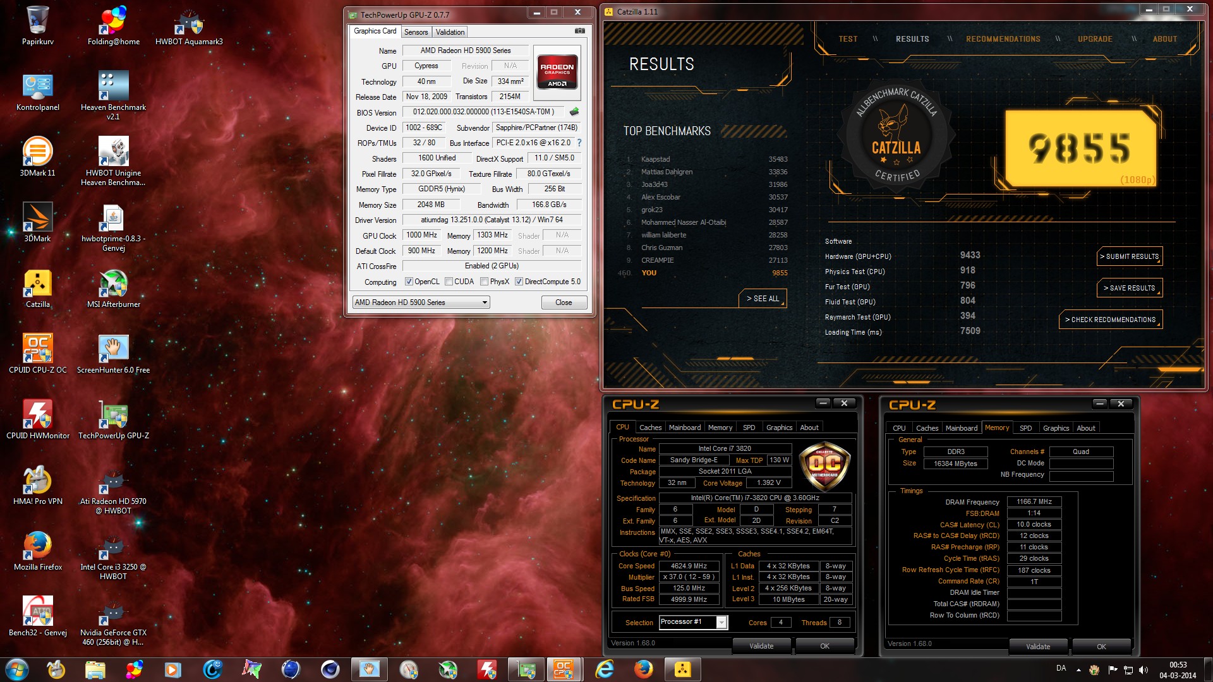The image size is (1213, 682).
Task: Click the AMD Radeon Graphics logo in GPU-Z
Action: [557, 73]
